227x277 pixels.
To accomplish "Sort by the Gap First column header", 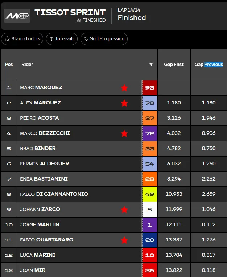I will [174, 65].
